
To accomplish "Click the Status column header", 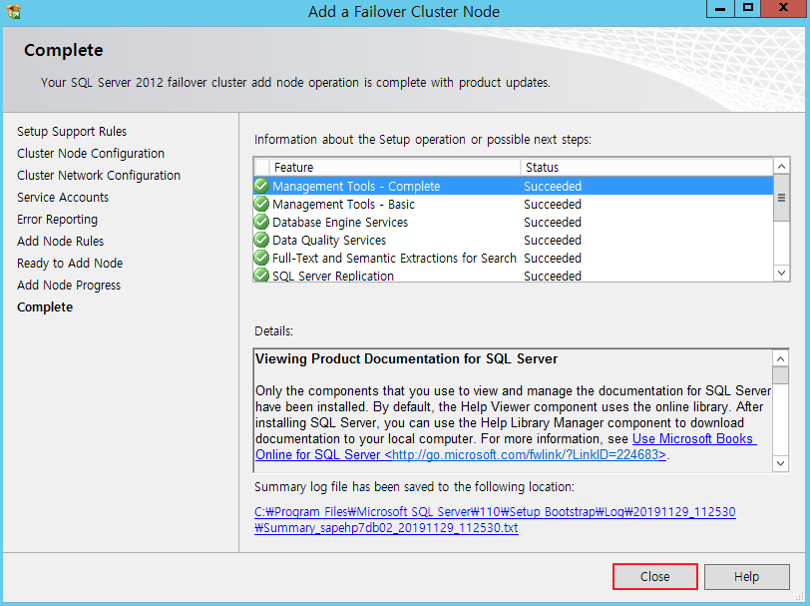I will 646,167.
